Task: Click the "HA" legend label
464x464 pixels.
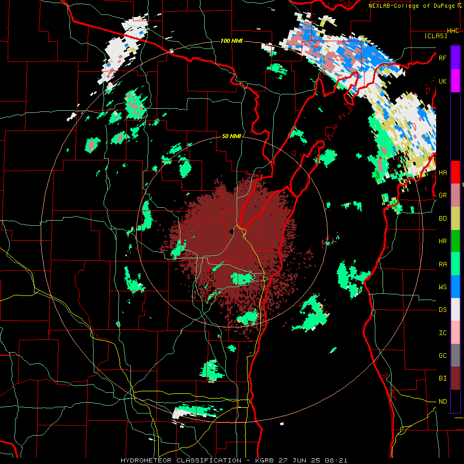Action: (x=442, y=173)
